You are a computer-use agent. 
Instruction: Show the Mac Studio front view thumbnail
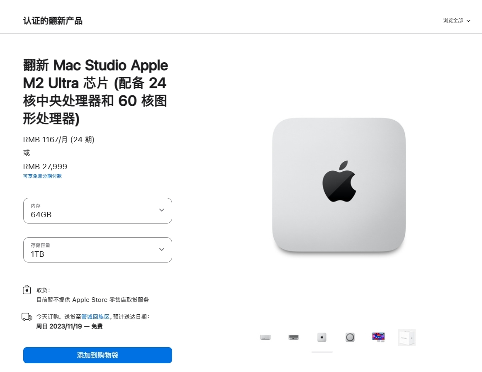265,338
